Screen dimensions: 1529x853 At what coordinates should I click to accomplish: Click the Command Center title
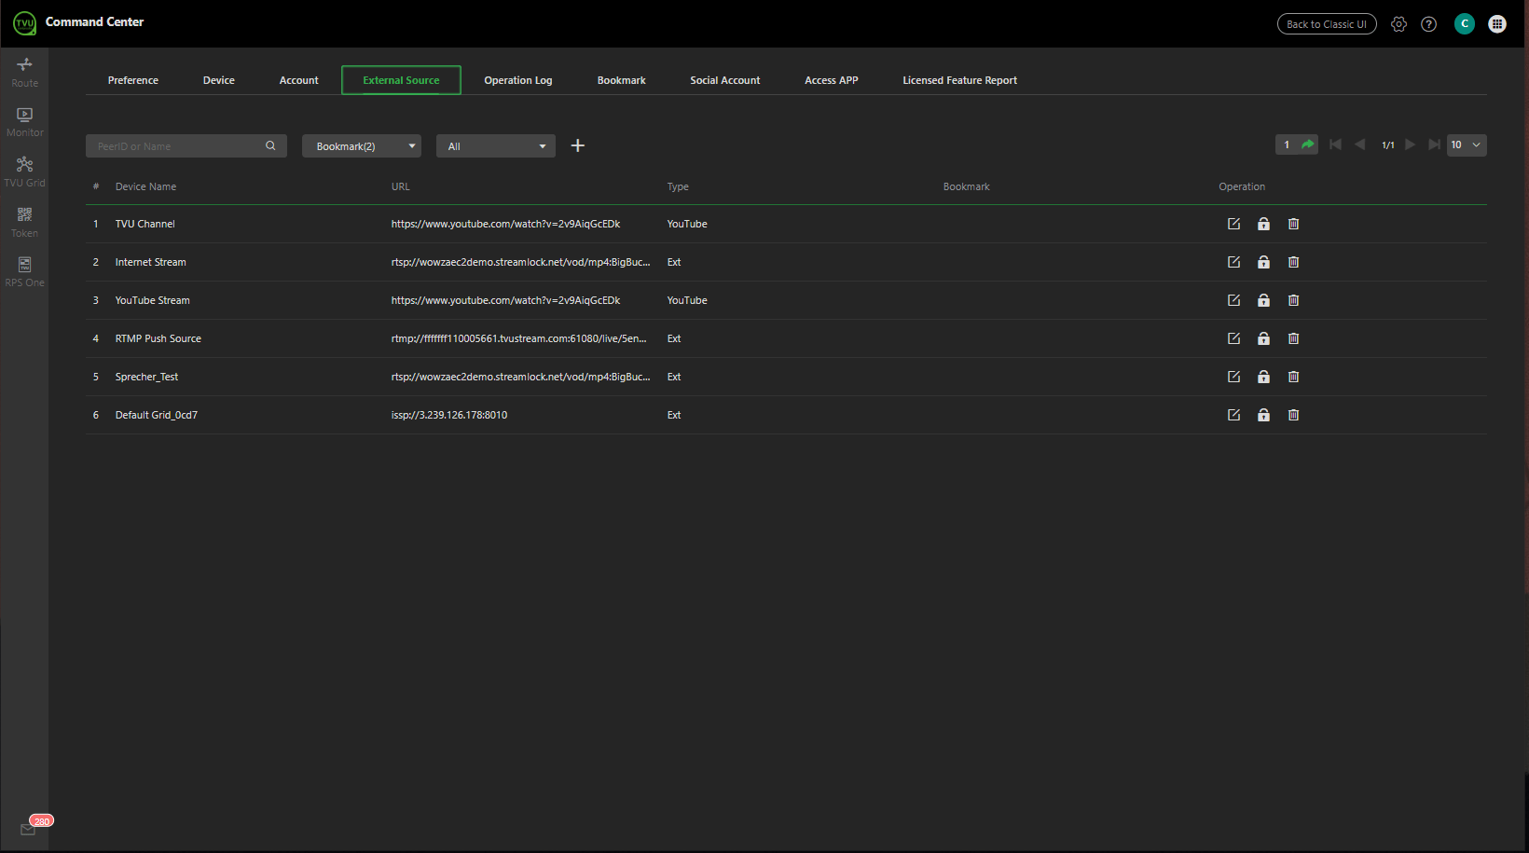click(94, 21)
